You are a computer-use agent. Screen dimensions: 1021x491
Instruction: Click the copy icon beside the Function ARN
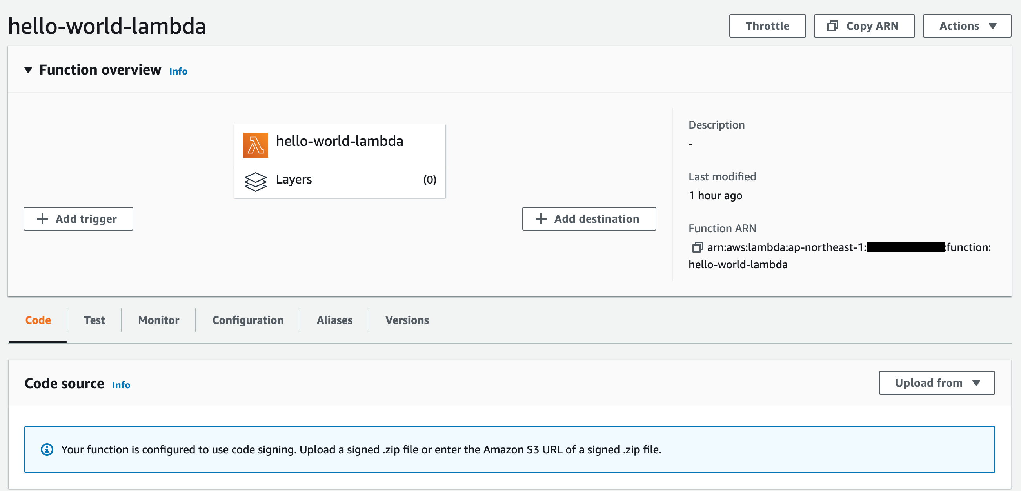pyautogui.click(x=697, y=247)
